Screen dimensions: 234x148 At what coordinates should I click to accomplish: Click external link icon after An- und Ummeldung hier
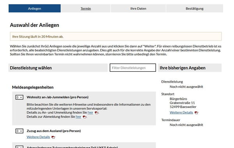click(96, 113)
